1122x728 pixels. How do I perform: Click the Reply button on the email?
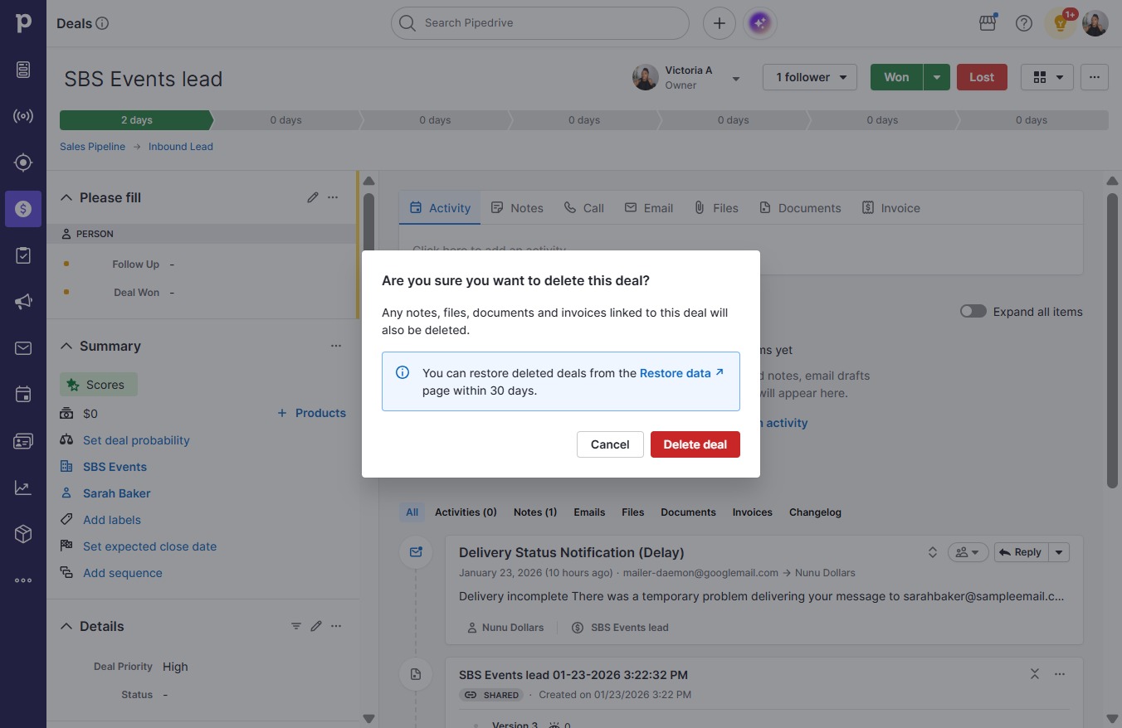1021,552
